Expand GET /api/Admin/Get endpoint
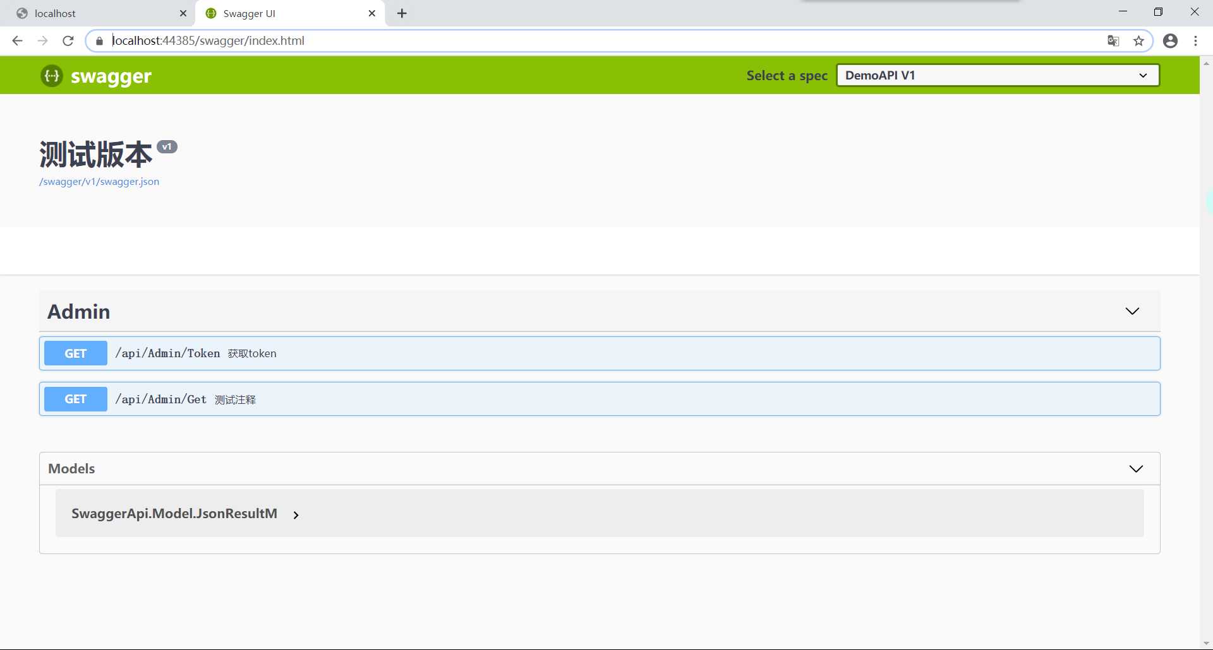This screenshot has width=1213, height=650. pyautogui.click(x=600, y=399)
